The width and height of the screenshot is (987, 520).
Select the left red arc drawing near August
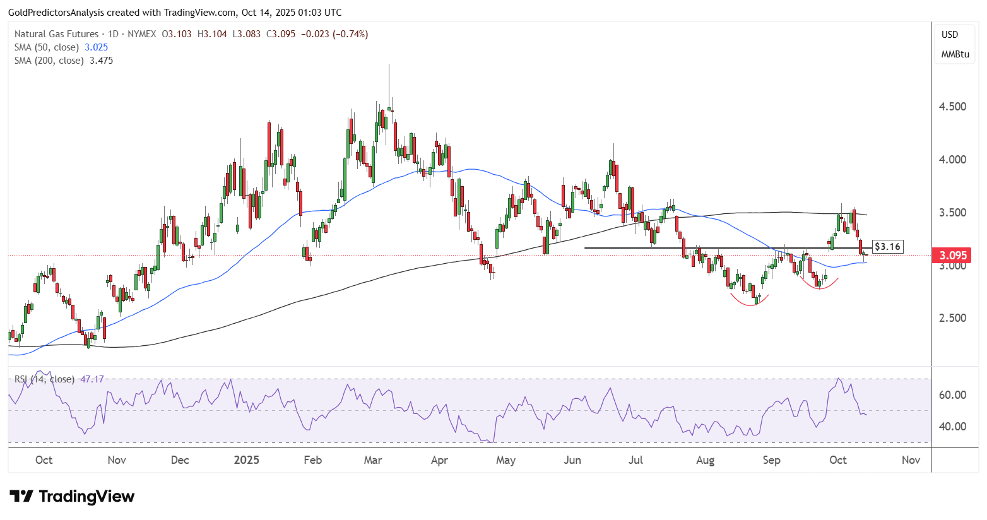point(750,302)
